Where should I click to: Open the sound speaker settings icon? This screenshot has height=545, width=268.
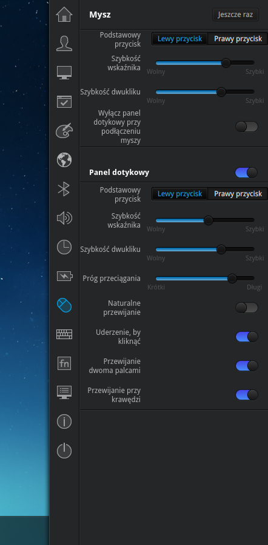coord(64,218)
